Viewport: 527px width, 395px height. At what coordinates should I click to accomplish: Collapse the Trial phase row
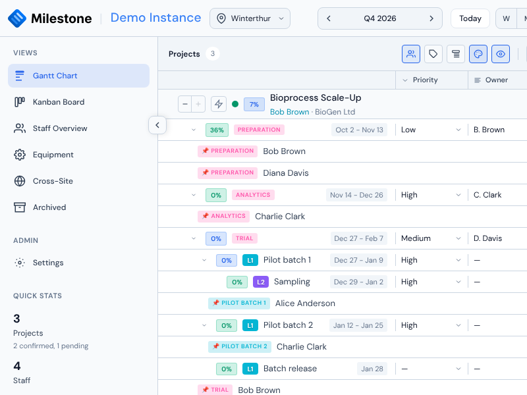point(194,238)
